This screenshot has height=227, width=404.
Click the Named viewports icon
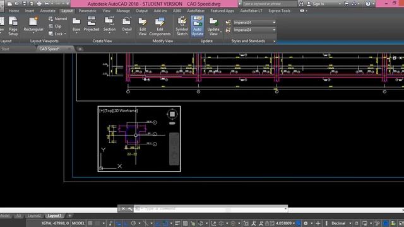[x=57, y=19]
